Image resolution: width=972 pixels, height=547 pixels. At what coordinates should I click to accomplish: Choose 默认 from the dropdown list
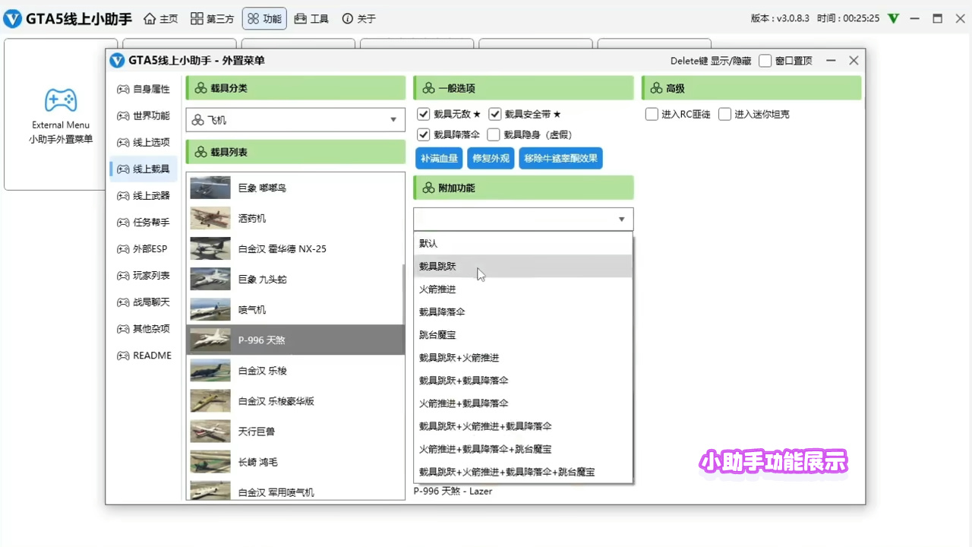click(523, 243)
